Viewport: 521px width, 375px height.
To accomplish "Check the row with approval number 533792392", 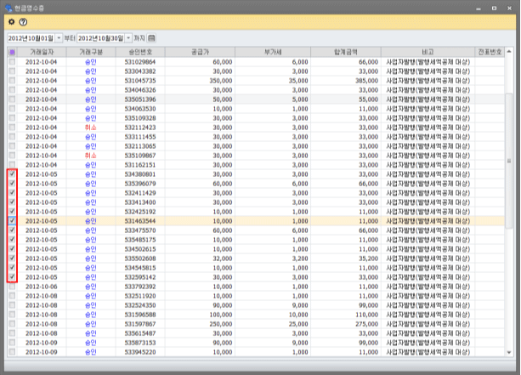I will click(x=12, y=286).
